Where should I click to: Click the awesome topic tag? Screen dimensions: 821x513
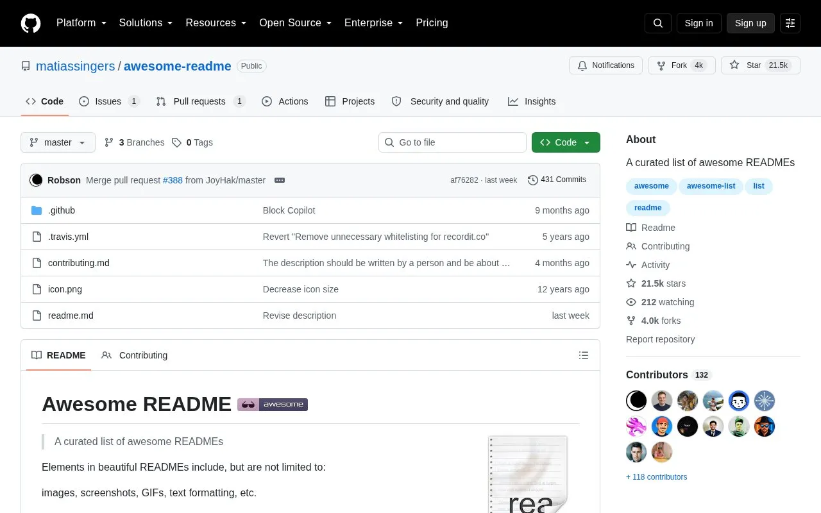point(652,186)
